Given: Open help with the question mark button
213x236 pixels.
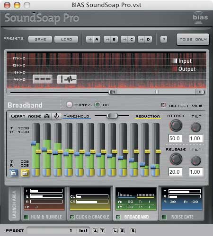Looking at the screenshot, I should pyautogui.click(x=164, y=39).
